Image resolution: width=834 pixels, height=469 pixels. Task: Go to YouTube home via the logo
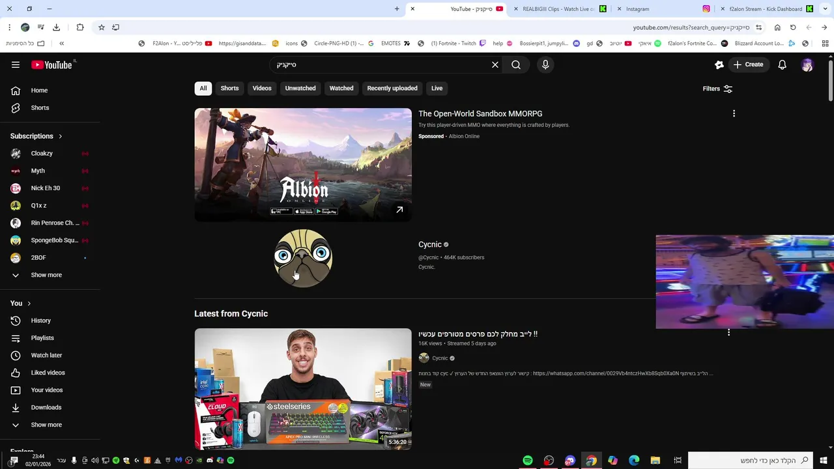(x=51, y=64)
